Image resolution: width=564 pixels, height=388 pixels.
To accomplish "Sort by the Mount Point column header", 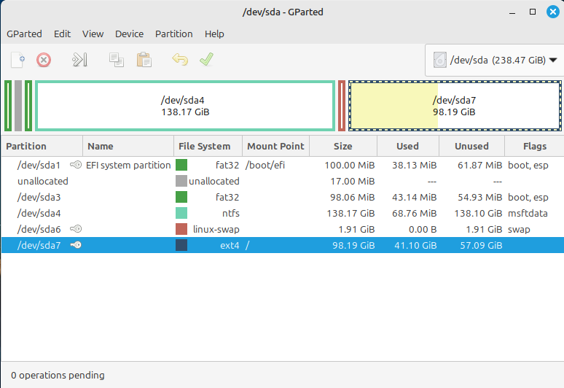I will [275, 146].
